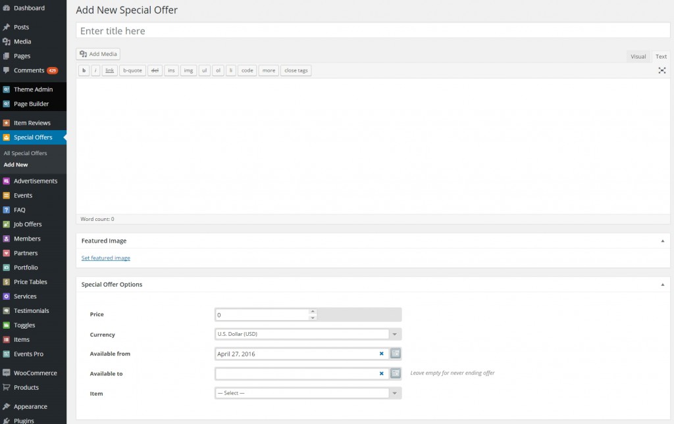Click the Price Tables dollar icon
674x424 pixels.
pyautogui.click(x=7, y=282)
